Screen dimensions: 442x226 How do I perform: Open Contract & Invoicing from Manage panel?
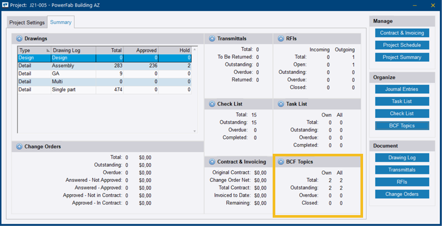[x=401, y=33]
